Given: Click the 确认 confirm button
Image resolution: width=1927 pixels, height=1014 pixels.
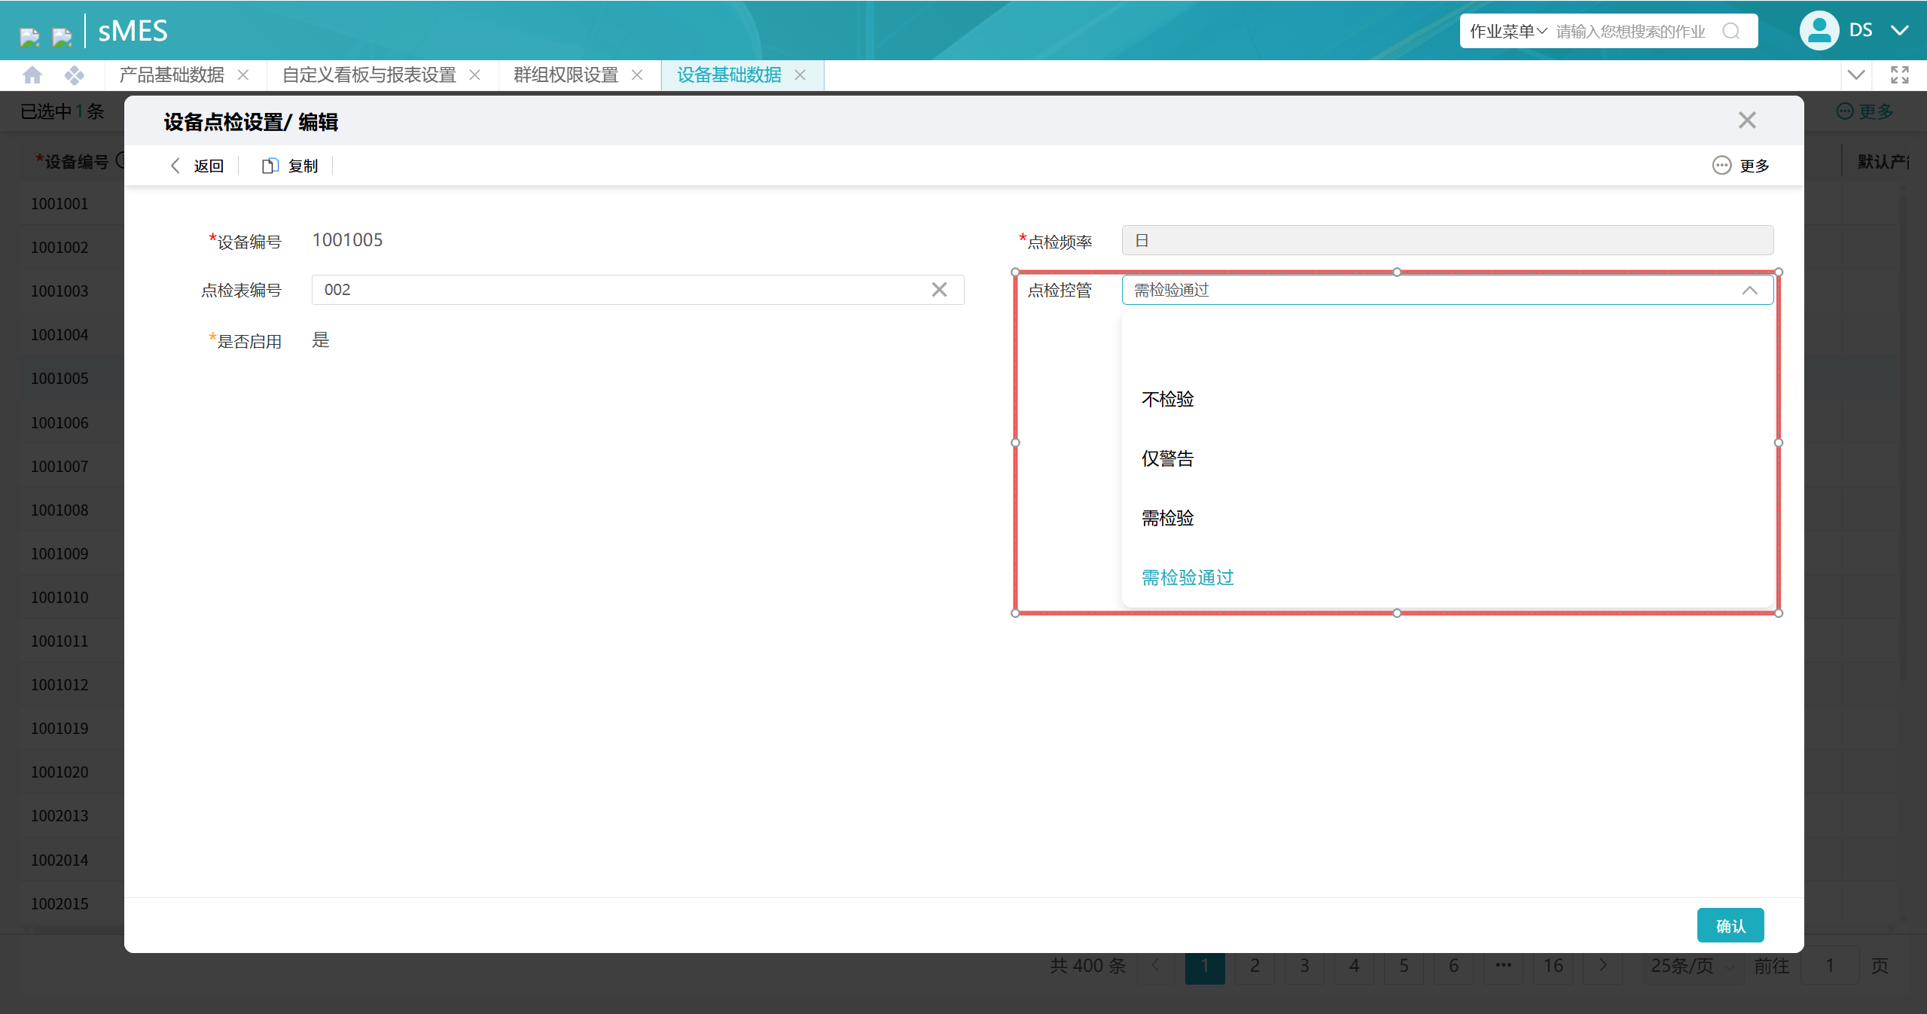Looking at the screenshot, I should point(1730,926).
